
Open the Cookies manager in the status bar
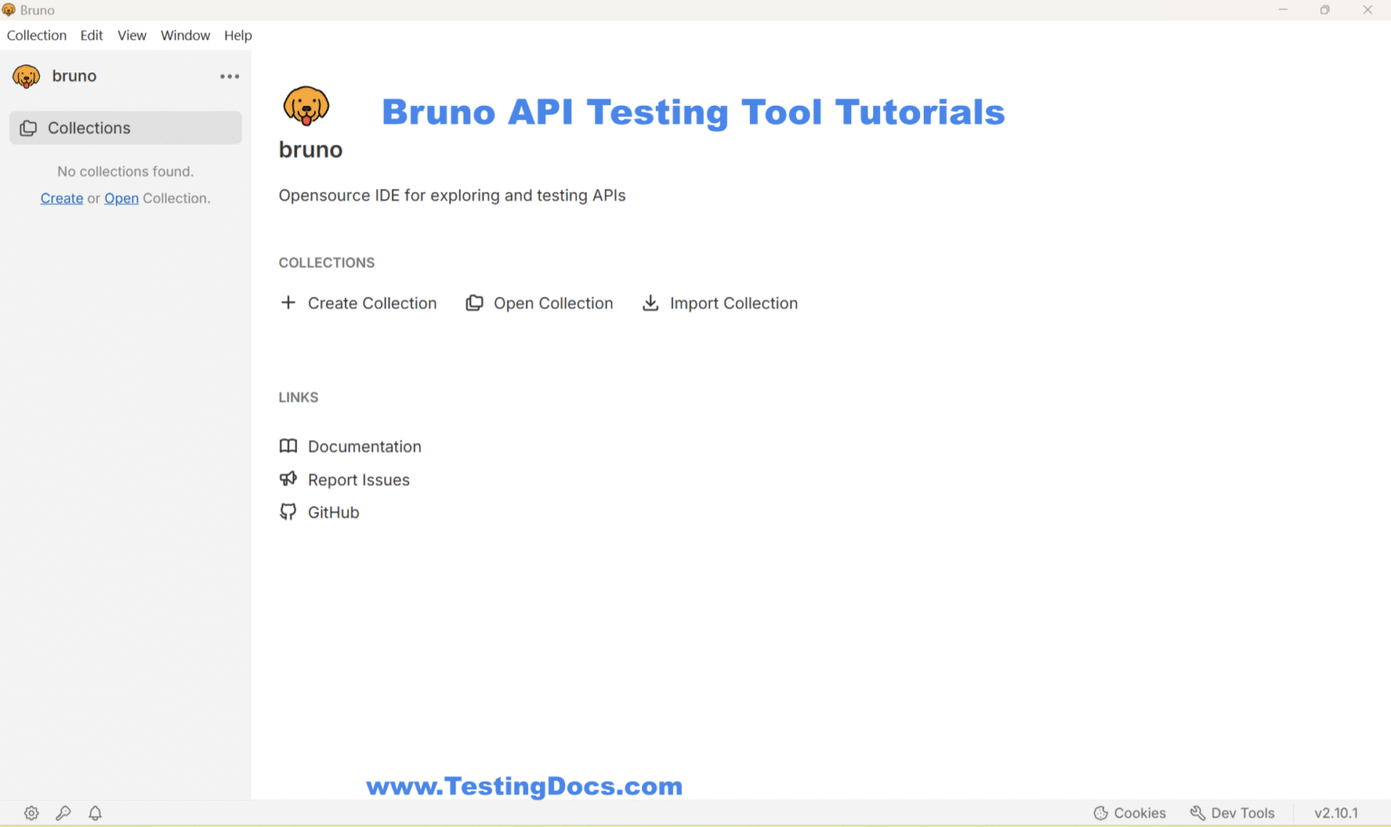click(x=1129, y=813)
